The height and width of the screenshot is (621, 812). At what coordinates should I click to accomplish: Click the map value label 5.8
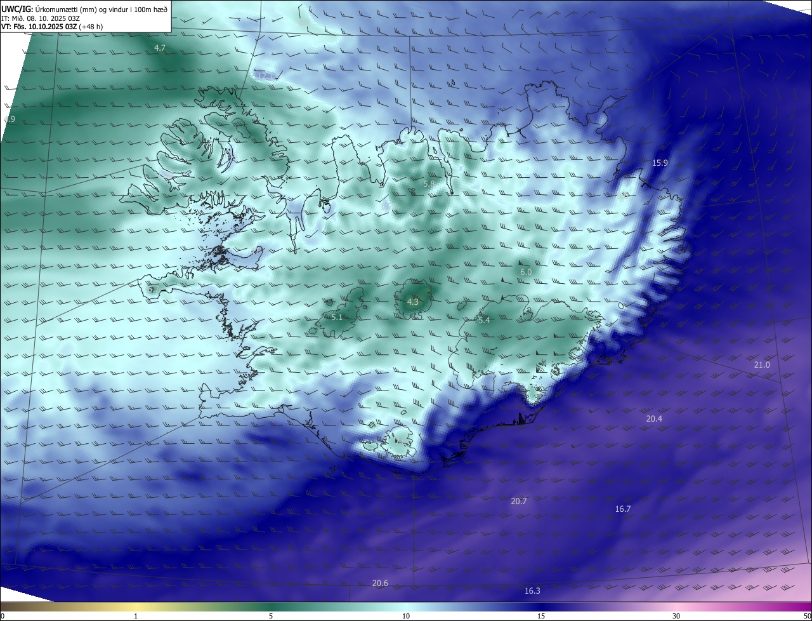click(x=429, y=184)
